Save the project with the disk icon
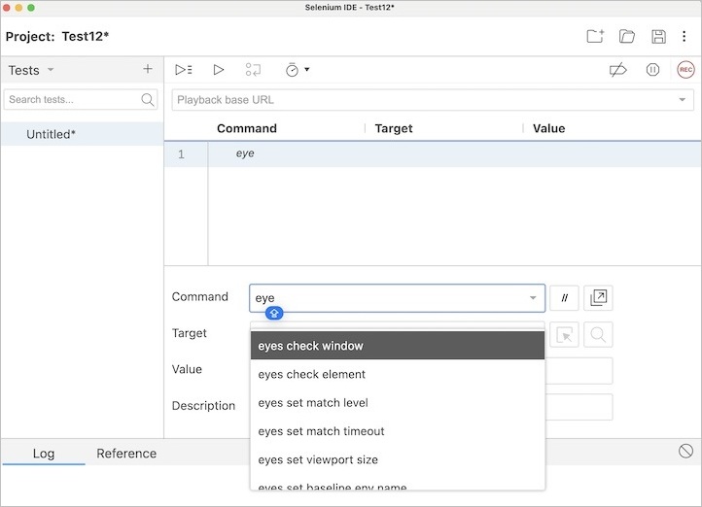702x507 pixels. (658, 37)
